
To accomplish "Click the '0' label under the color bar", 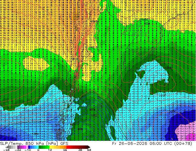I will pyautogui.click(x=38, y=150).
